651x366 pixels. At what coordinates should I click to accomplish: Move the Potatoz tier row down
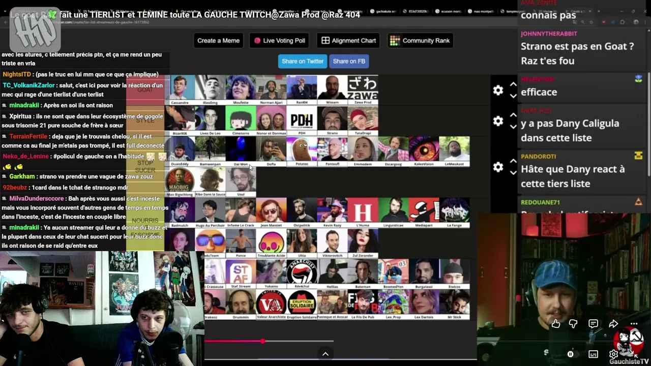(513, 172)
